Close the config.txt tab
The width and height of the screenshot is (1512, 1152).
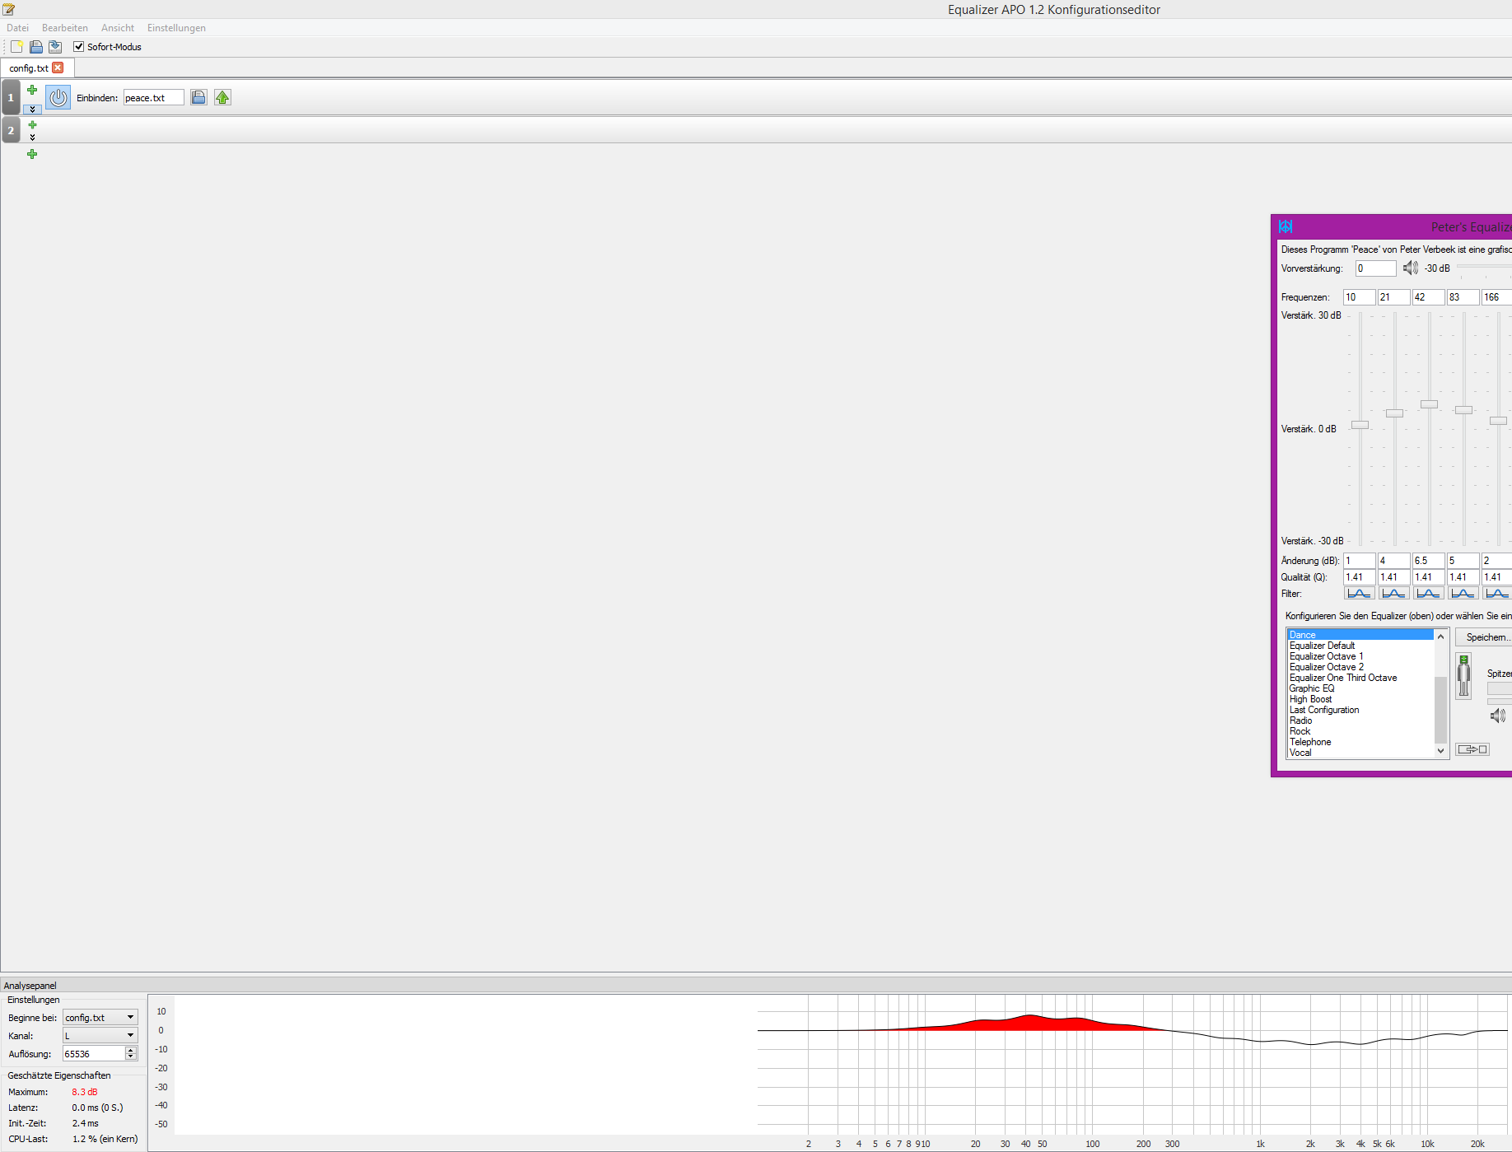[x=58, y=68]
